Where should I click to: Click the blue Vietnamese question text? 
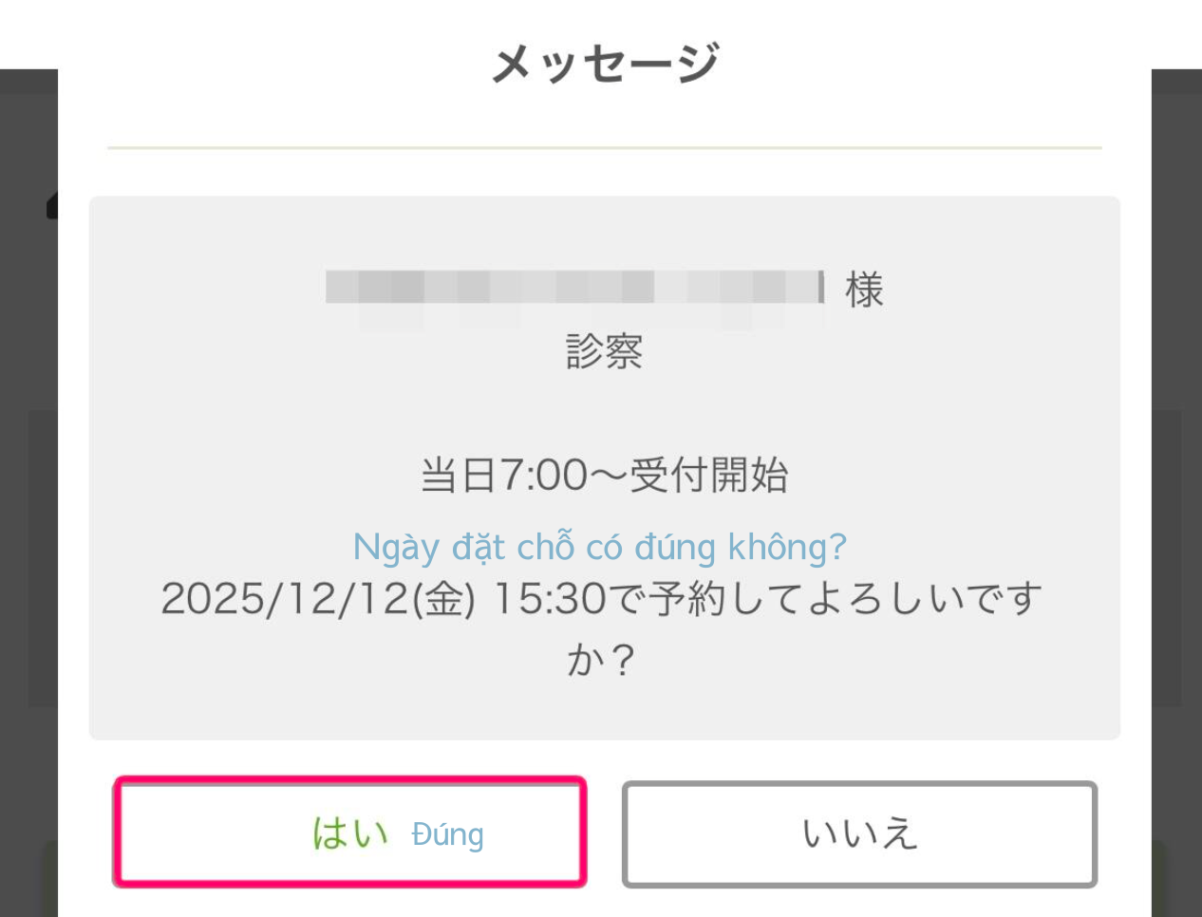[x=599, y=547]
